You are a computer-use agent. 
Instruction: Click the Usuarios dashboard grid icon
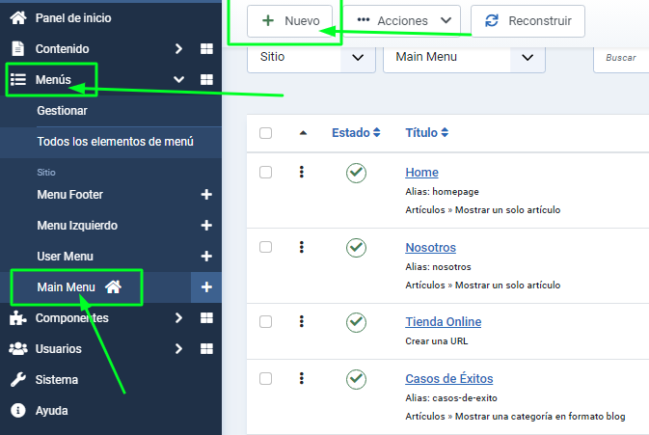[x=206, y=349]
